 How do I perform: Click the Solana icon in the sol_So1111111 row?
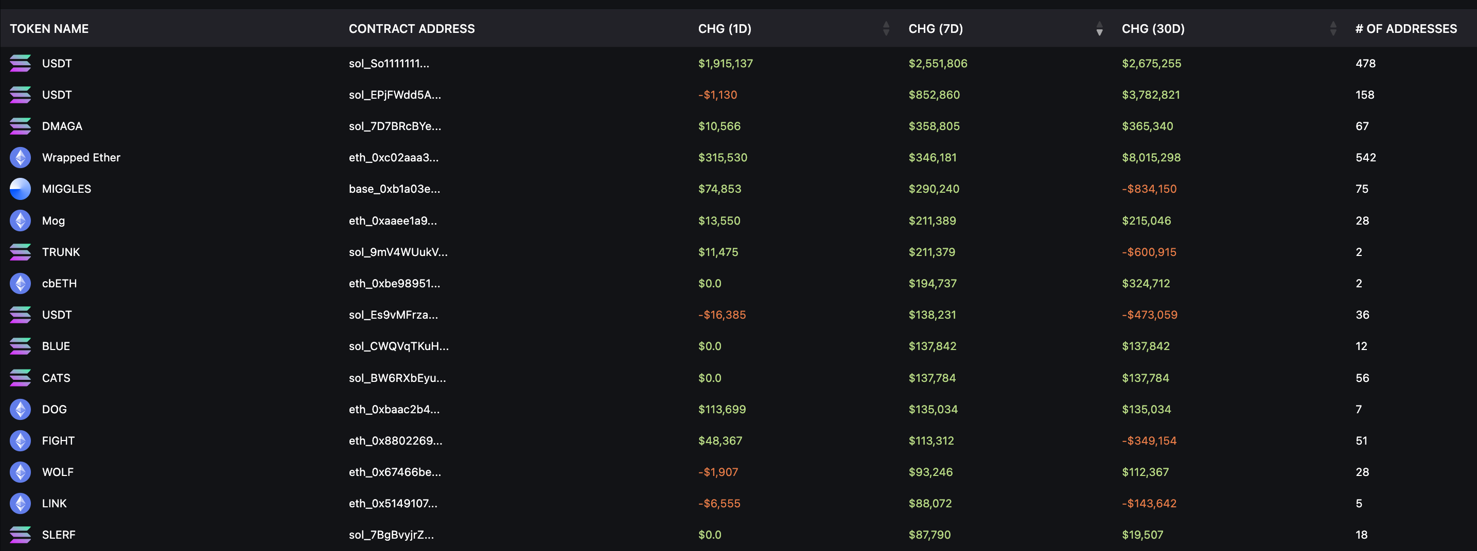coord(20,63)
